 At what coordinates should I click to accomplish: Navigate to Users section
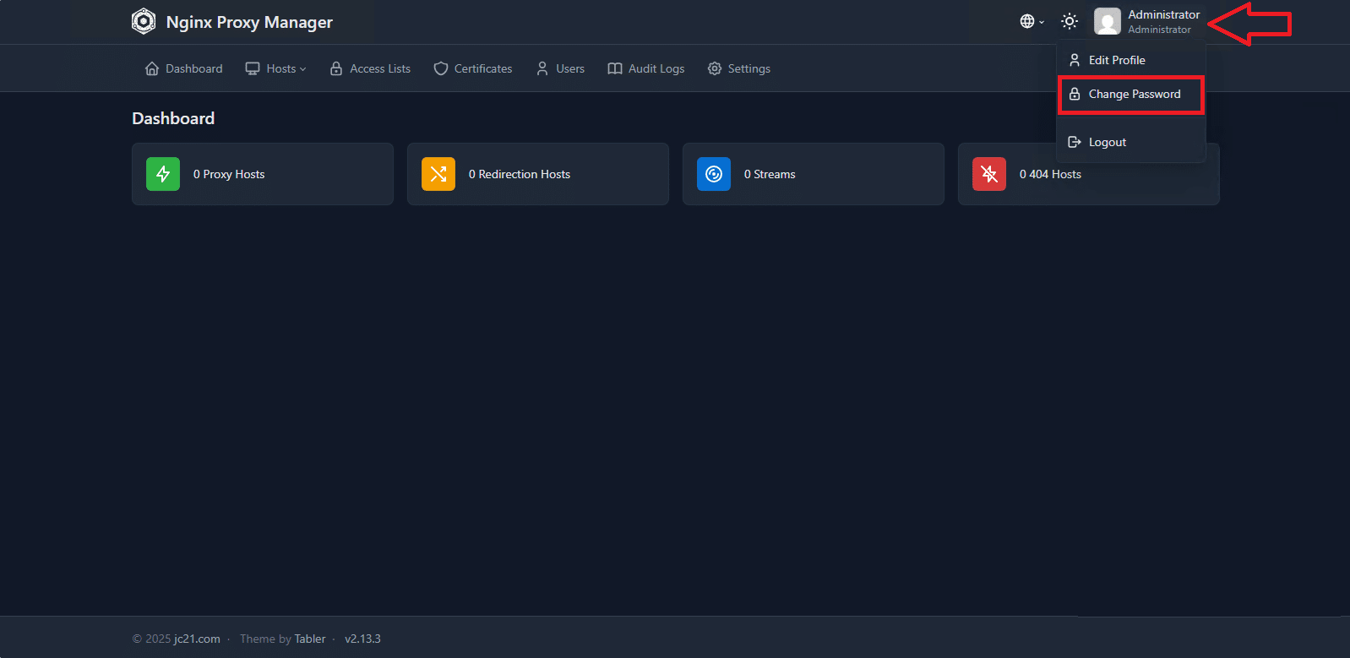(560, 68)
